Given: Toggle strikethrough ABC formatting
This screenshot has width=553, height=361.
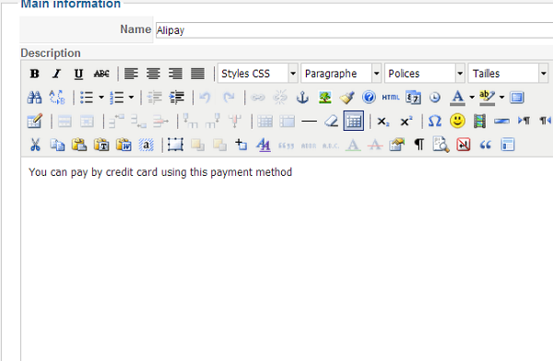Looking at the screenshot, I should pyautogui.click(x=101, y=74).
